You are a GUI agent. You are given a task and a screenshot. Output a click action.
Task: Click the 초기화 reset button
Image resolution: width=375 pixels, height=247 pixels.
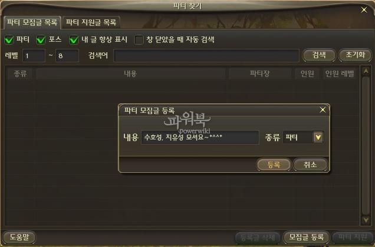coord(355,55)
